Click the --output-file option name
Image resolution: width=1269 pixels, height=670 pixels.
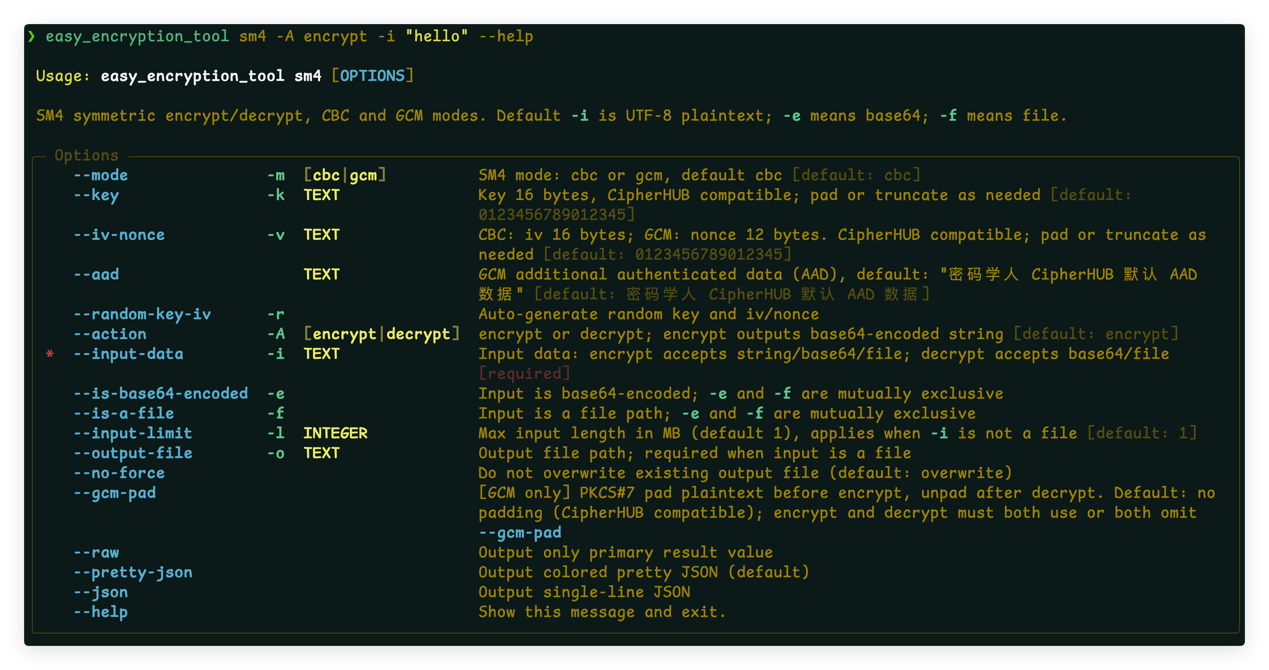(133, 453)
